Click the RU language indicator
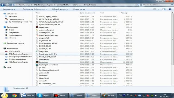Screen dimensions: 174x98 tap(120, 95)
